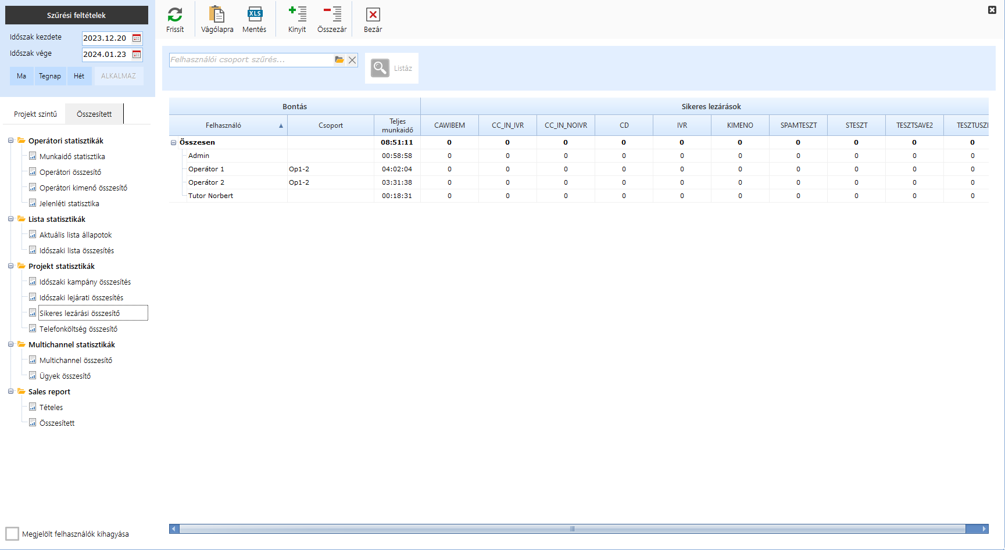
Task: Clear the user group filter field
Action: [352, 60]
